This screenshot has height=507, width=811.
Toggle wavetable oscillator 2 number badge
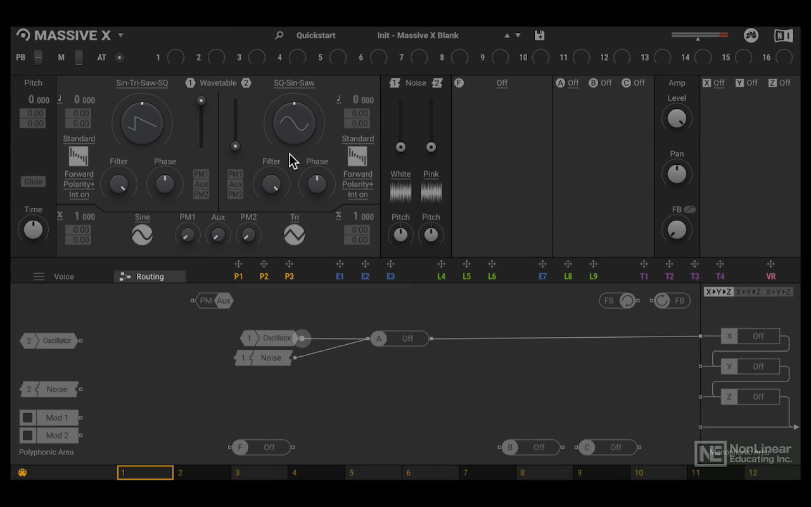click(x=246, y=83)
